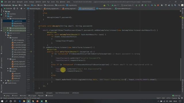Open the Event Log
The image size is (184, 103).
click(176, 96)
